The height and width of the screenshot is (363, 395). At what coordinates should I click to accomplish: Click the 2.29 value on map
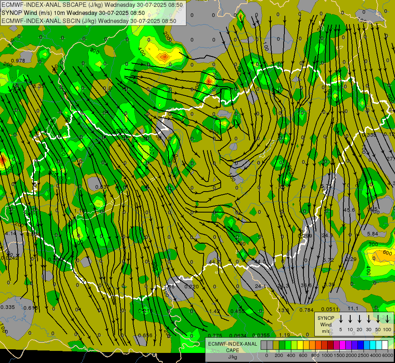point(351,259)
